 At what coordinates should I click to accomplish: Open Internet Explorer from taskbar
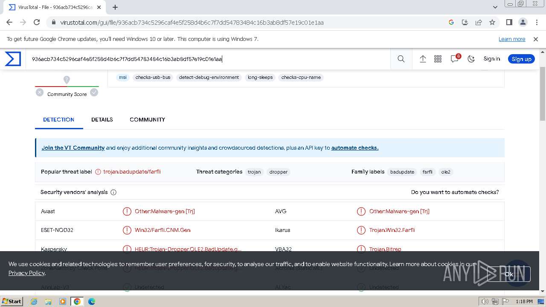click(34, 301)
